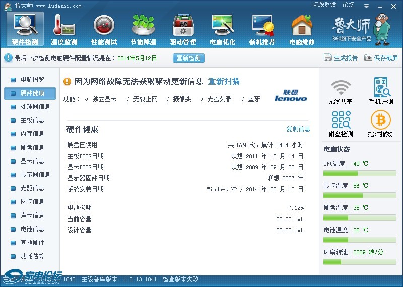
Task: Click 保存截屏 to save a screenshot
Action: point(381,58)
